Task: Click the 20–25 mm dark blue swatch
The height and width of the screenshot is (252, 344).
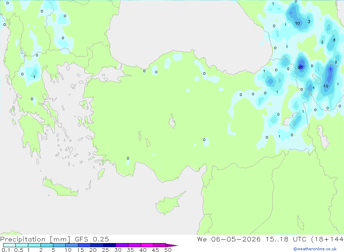Action: pos(97,245)
